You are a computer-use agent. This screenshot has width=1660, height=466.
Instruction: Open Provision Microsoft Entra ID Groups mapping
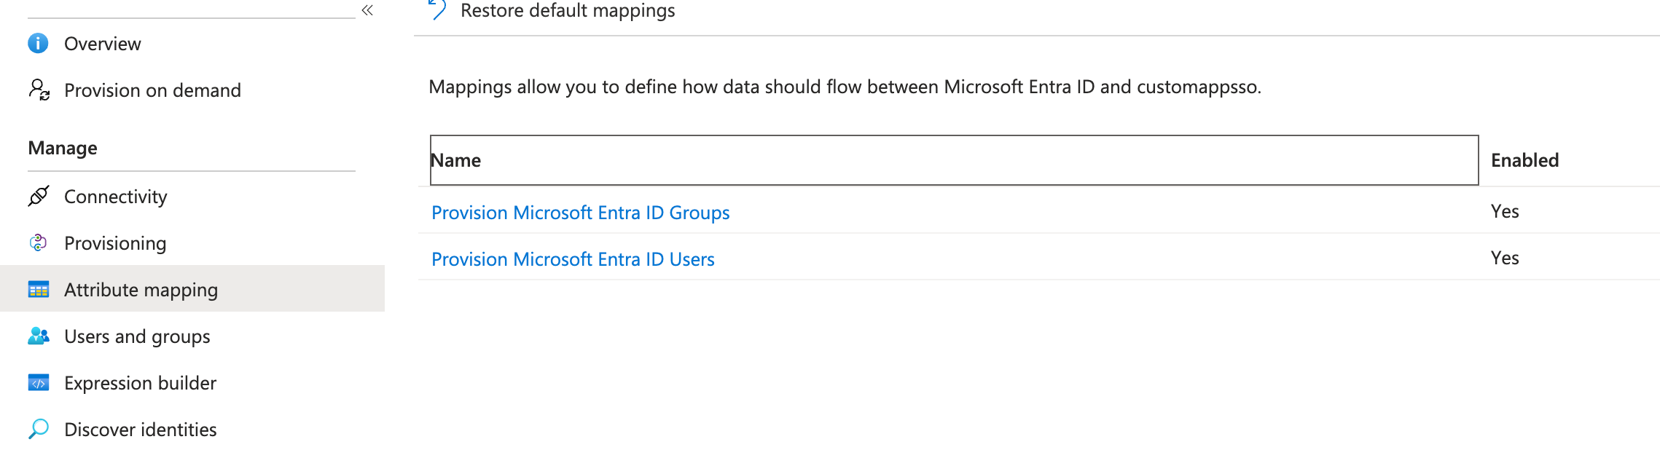point(580,213)
